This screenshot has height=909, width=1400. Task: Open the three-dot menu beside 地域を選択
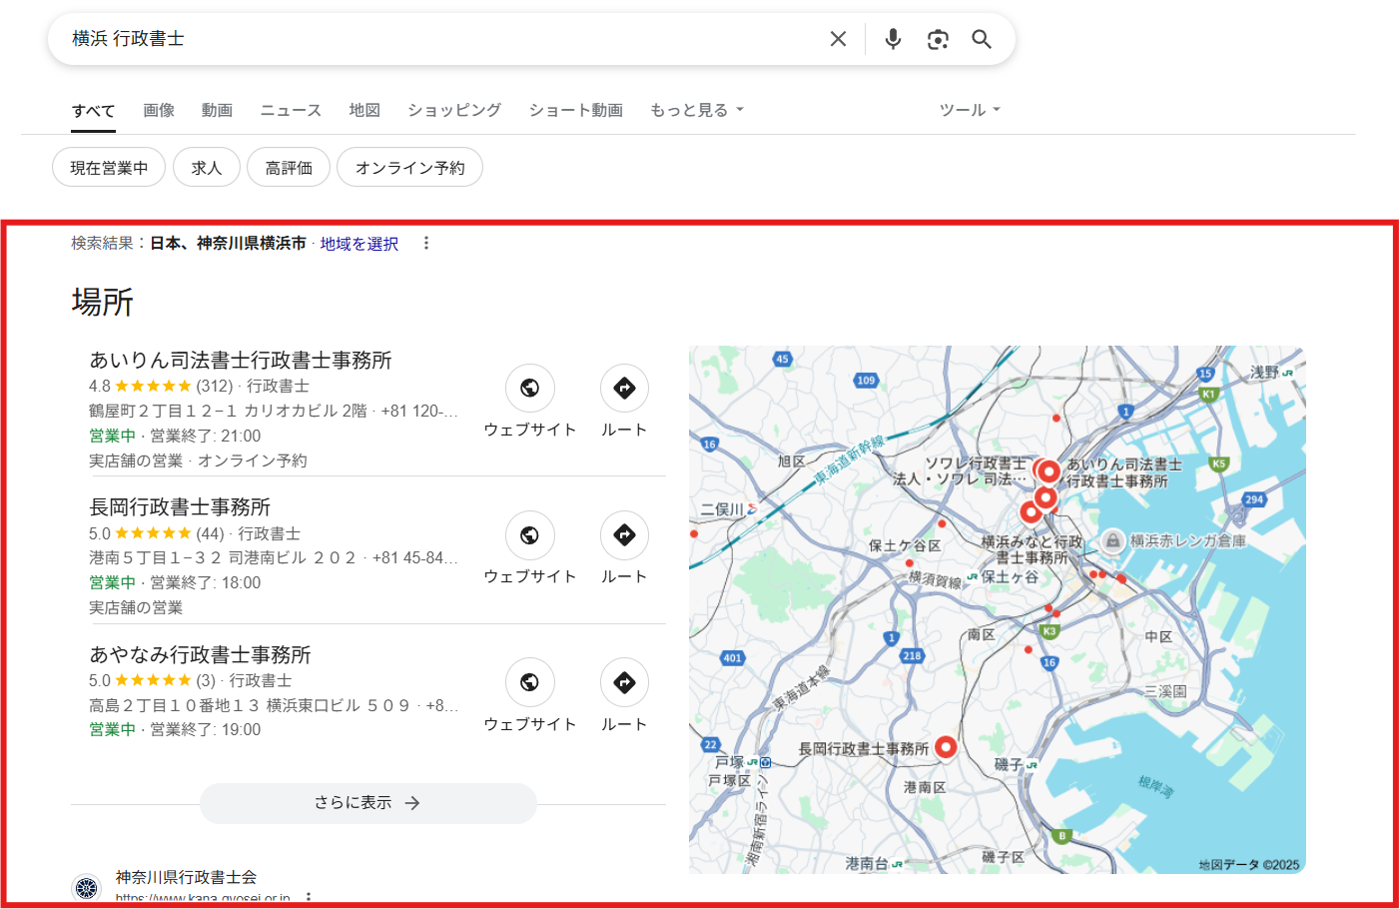click(426, 243)
